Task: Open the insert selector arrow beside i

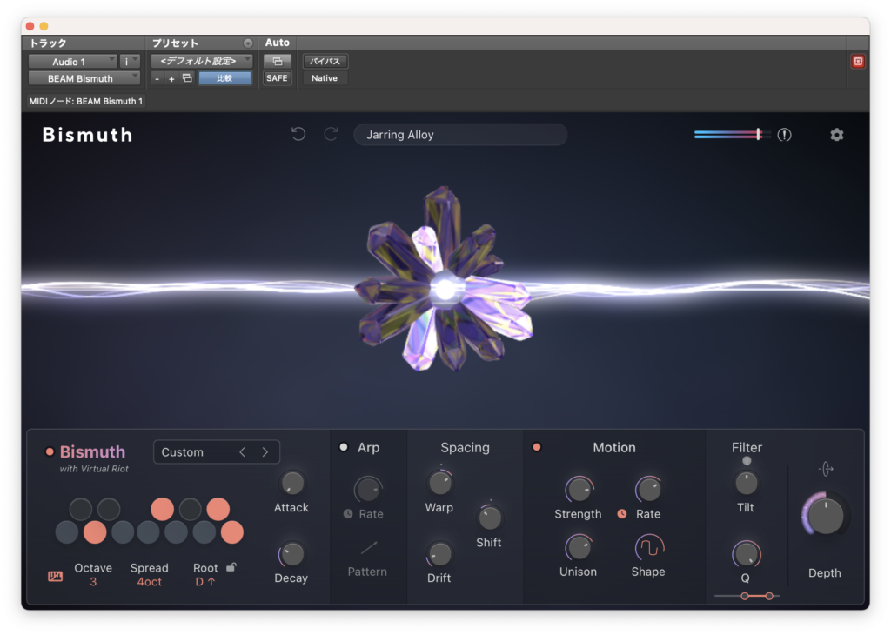Action: click(136, 61)
